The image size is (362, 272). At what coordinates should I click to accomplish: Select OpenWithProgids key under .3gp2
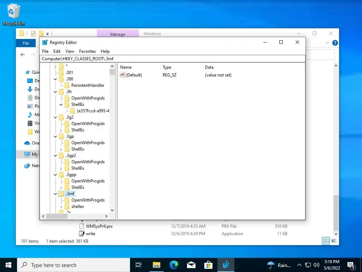pyautogui.click(x=88, y=161)
